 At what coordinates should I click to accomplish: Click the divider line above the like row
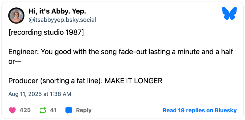point(122,102)
